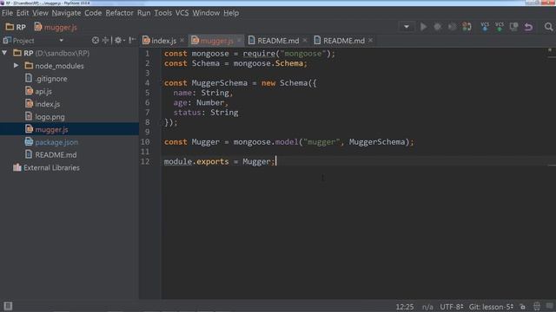Screen dimensions: 556x312
Task: Click the model method call on line 10
Action: click(287, 142)
